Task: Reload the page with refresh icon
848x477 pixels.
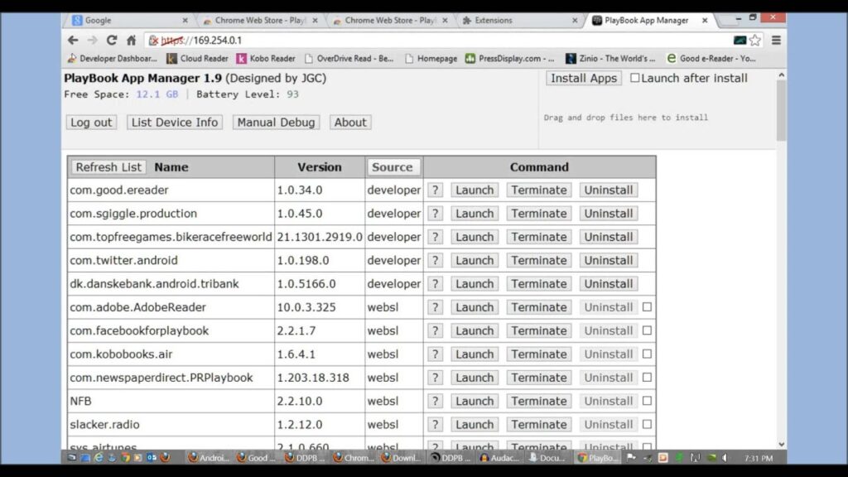Action: coord(112,40)
